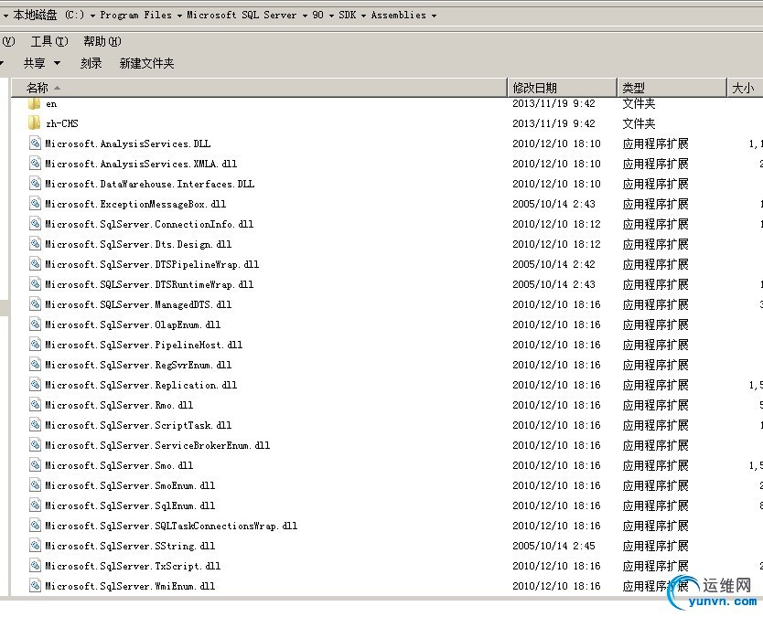This screenshot has height=617, width=763.
Task: Click the 刻录 toolbar button
Action: 91,63
